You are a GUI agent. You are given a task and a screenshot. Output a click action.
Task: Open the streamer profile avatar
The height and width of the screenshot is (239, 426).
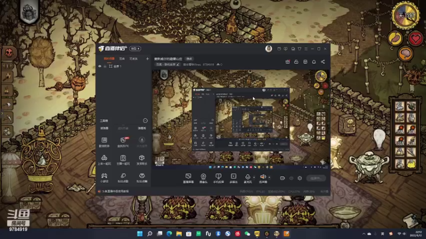(268, 48)
